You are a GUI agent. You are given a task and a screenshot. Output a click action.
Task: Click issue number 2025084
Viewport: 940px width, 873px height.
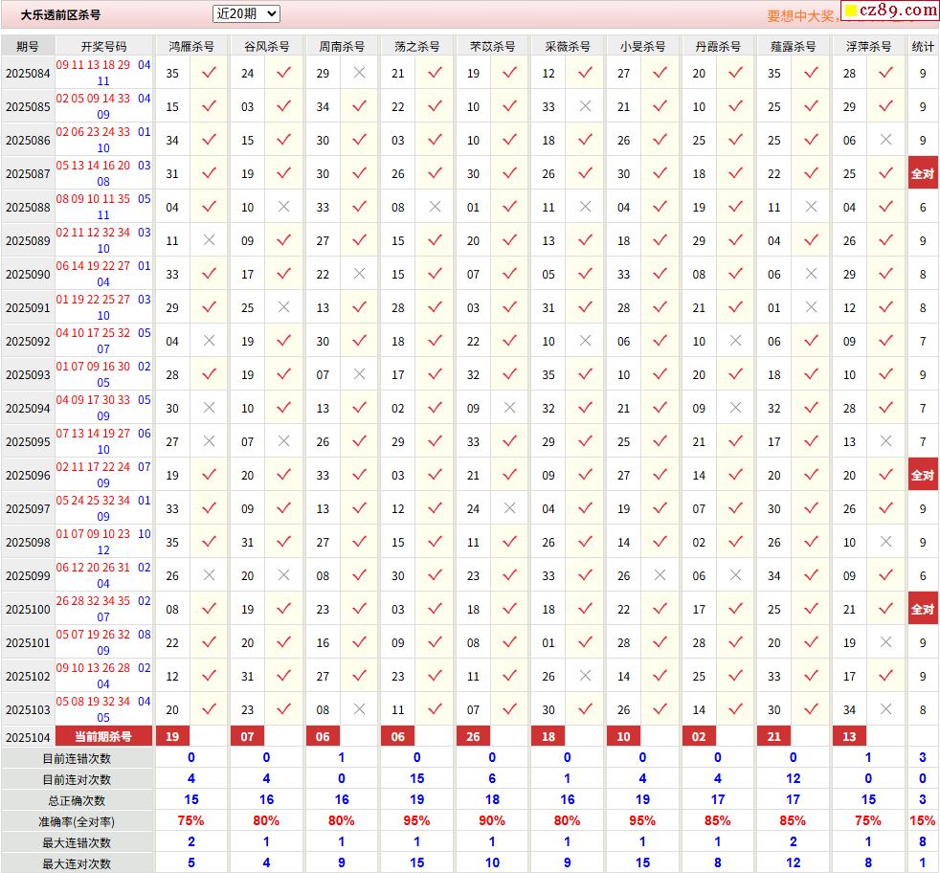click(x=28, y=74)
